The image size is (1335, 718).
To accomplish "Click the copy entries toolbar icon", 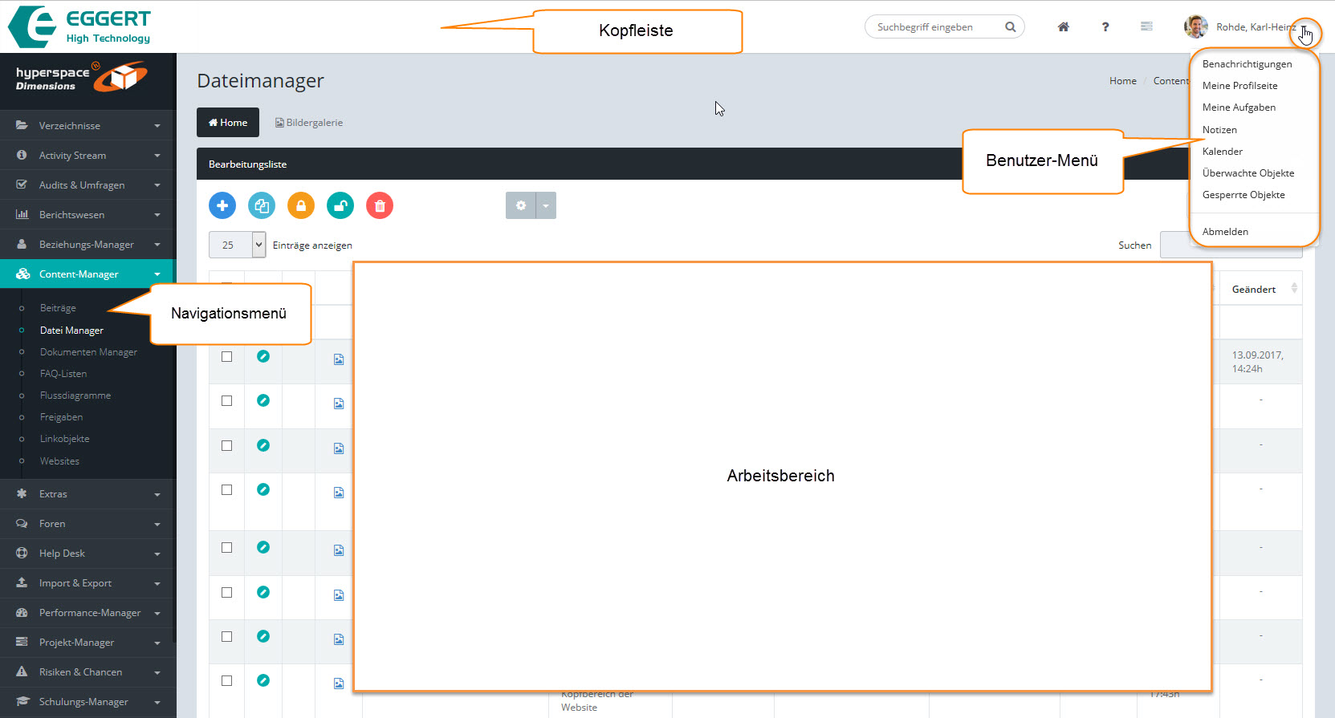I will 262,205.
